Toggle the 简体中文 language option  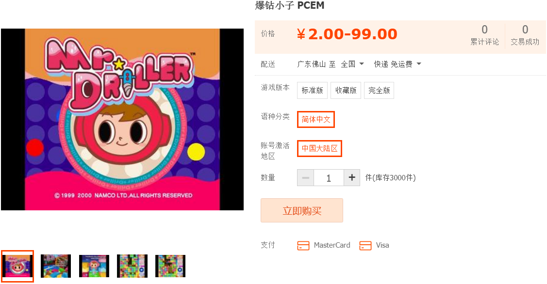coord(315,119)
